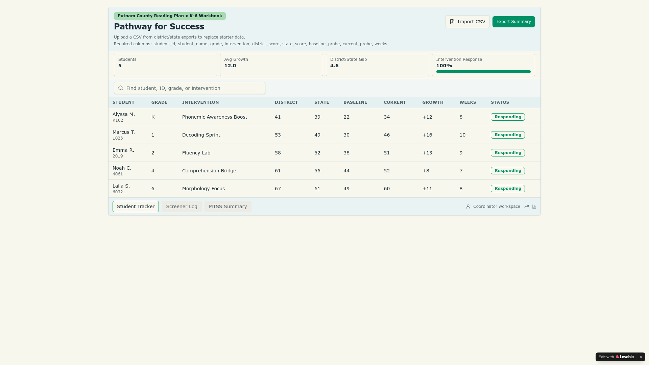The width and height of the screenshot is (649, 365).
Task: Click the bar chart icon
Action: [x=534, y=206]
